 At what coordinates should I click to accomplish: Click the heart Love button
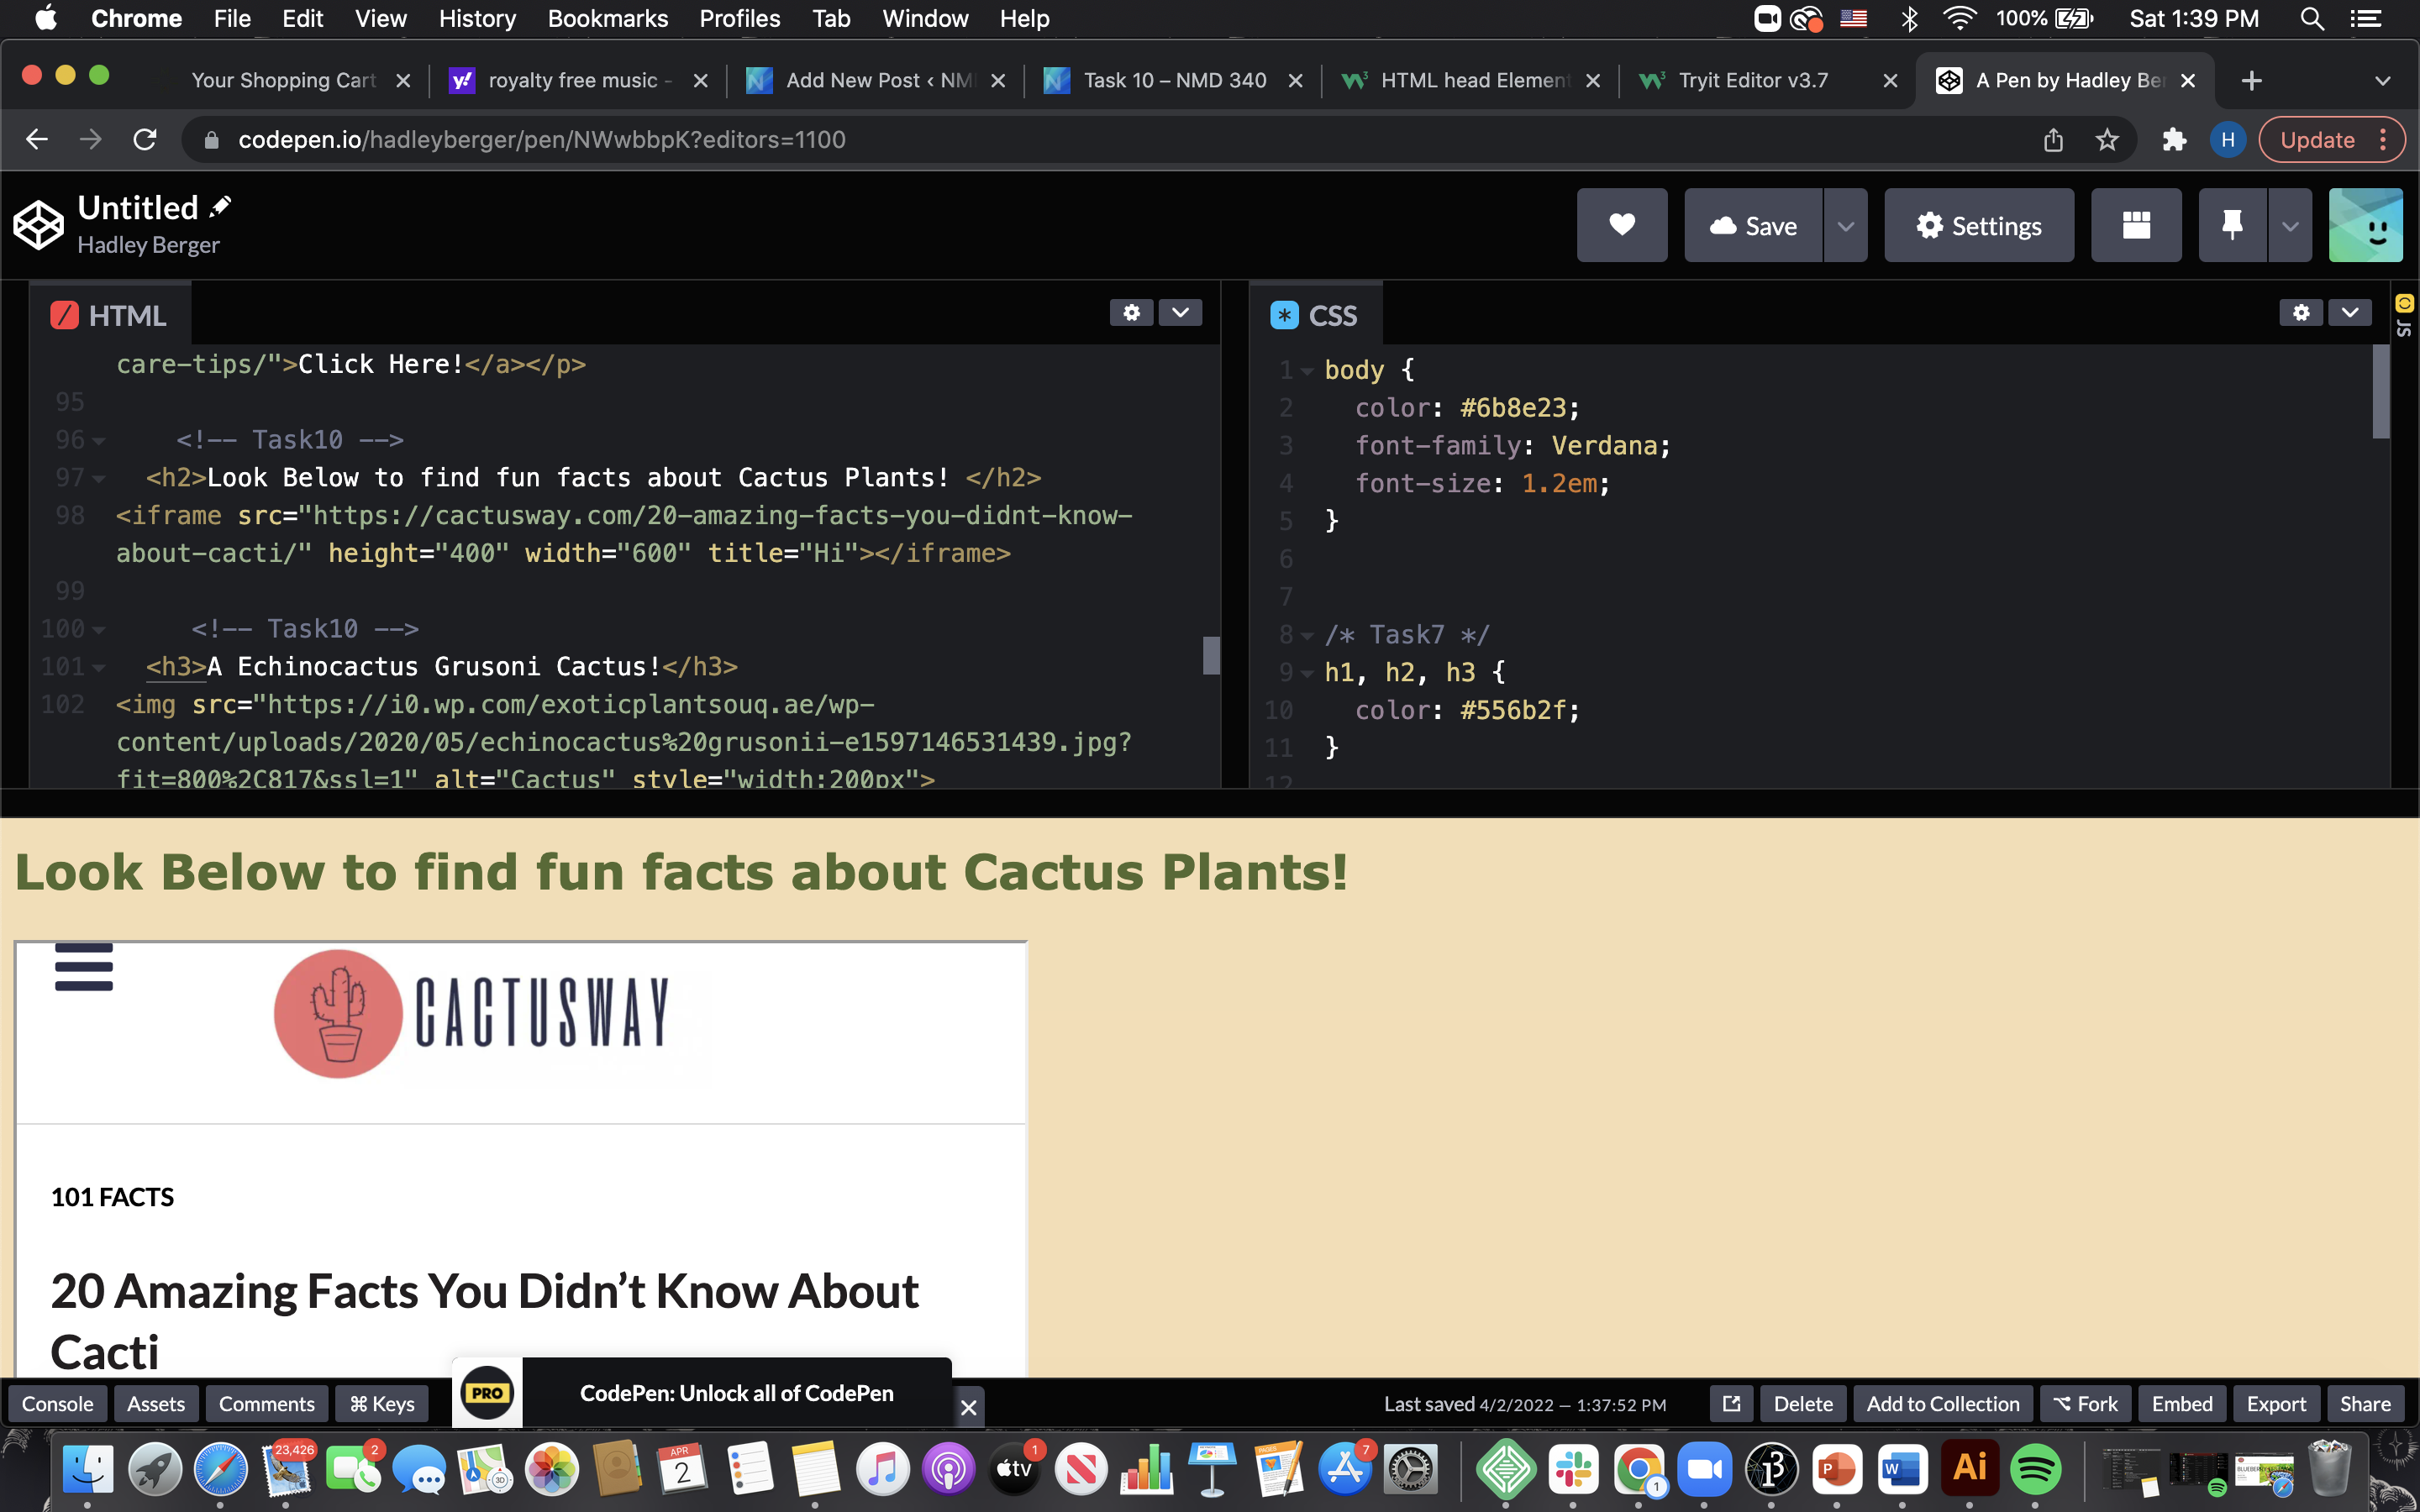click(1621, 226)
